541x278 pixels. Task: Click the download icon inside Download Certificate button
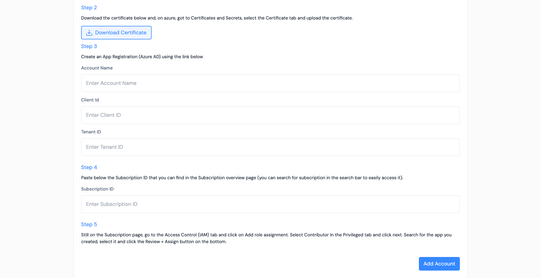89,33
